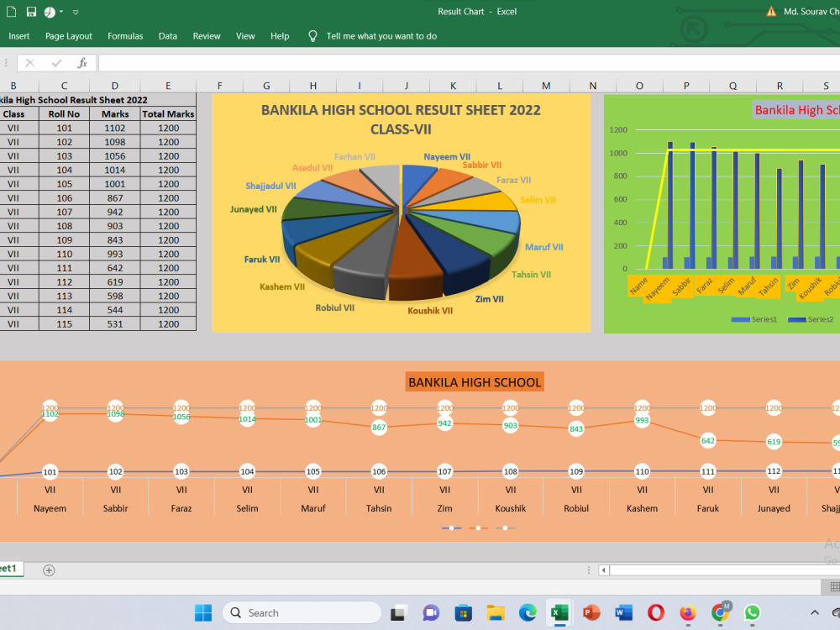Open PowerPoint from the taskbar

[591, 612]
